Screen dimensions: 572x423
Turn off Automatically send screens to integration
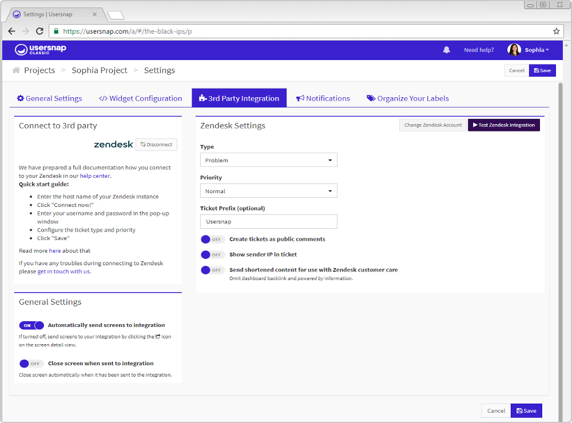[31, 325]
